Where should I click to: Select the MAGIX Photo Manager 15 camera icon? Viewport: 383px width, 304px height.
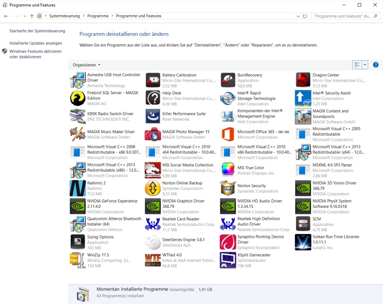click(x=153, y=134)
